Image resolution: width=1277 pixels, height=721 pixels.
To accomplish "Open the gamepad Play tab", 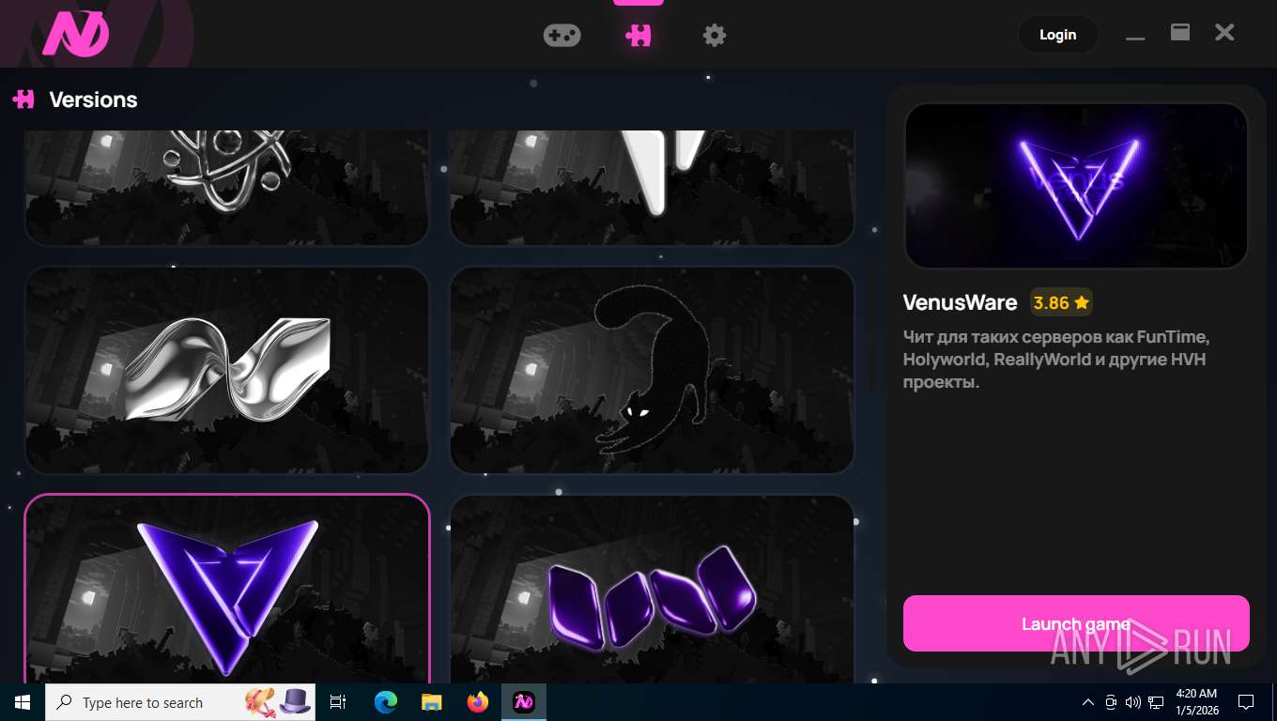I will coord(562,35).
